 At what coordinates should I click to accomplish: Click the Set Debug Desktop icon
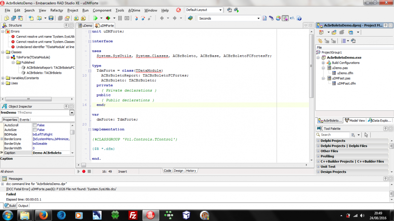coord(237,10)
